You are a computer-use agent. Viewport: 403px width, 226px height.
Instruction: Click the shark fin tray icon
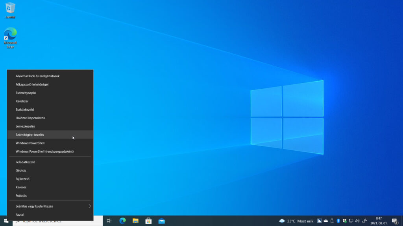[319, 221]
